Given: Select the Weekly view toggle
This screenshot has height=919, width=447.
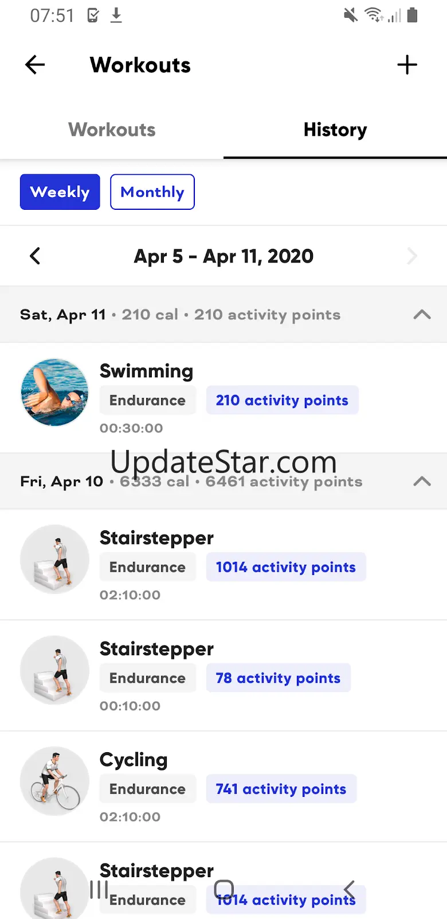Looking at the screenshot, I should (60, 192).
